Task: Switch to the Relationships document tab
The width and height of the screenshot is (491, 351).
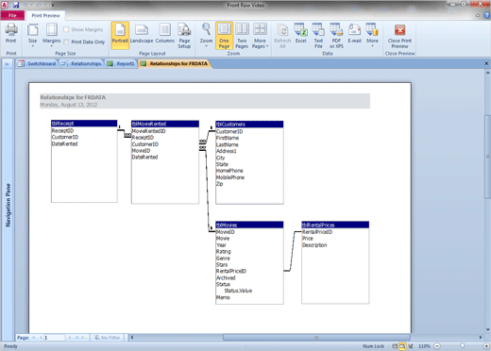Action: click(82, 63)
